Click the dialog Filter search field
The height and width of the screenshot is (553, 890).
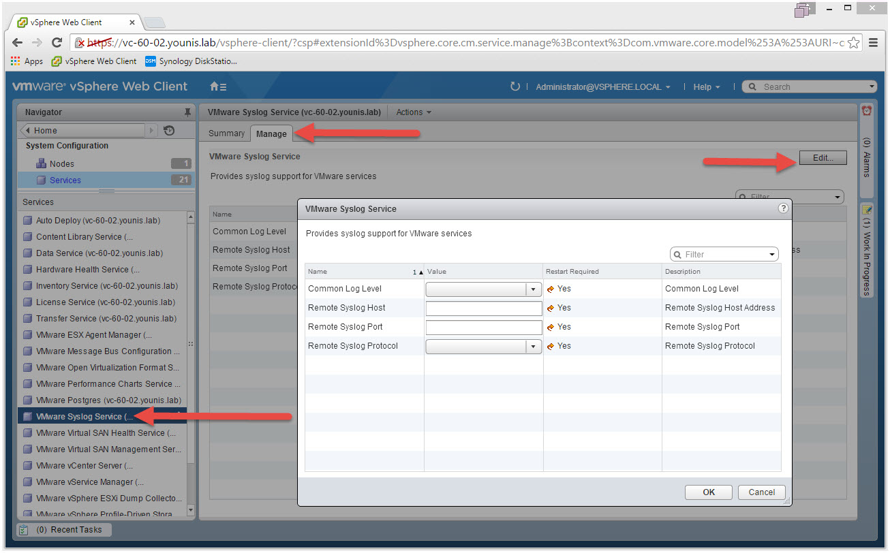pyautogui.click(x=724, y=254)
